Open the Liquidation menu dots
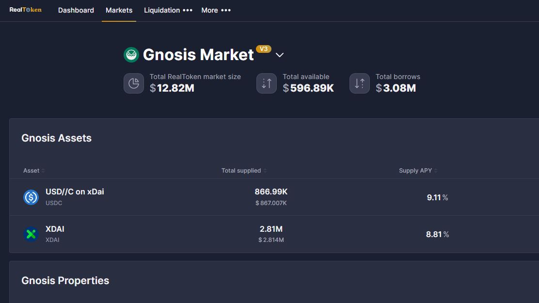 (x=188, y=10)
